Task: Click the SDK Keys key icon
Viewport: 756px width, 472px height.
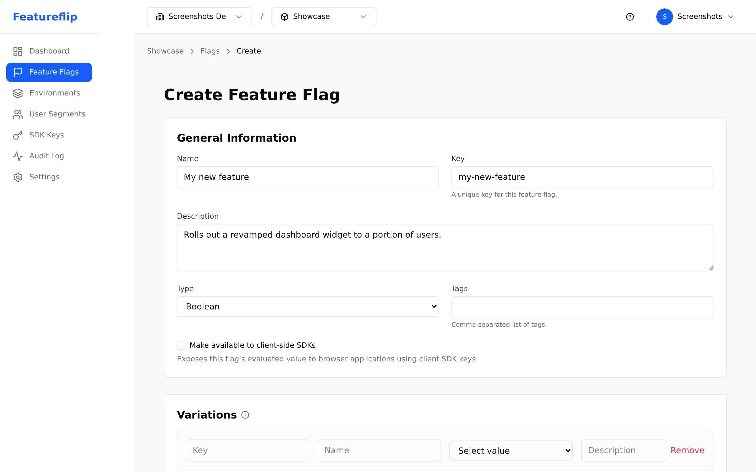Action: point(18,135)
